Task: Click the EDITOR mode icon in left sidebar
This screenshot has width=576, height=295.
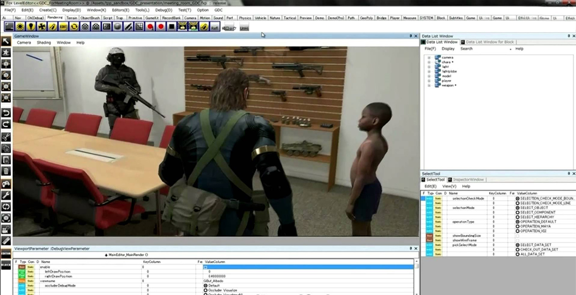Action: tap(6, 254)
